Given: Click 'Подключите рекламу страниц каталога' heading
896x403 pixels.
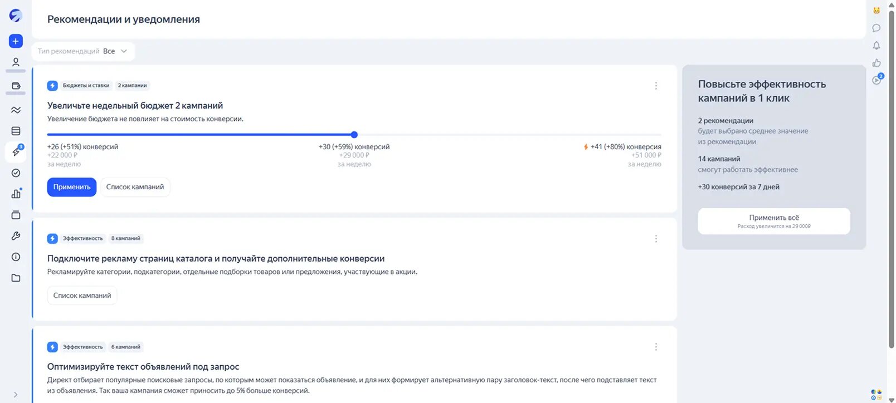Looking at the screenshot, I should coord(216,259).
